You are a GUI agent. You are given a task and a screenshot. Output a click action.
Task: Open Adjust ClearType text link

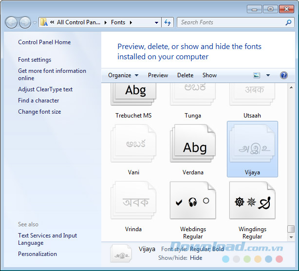tap(45, 89)
